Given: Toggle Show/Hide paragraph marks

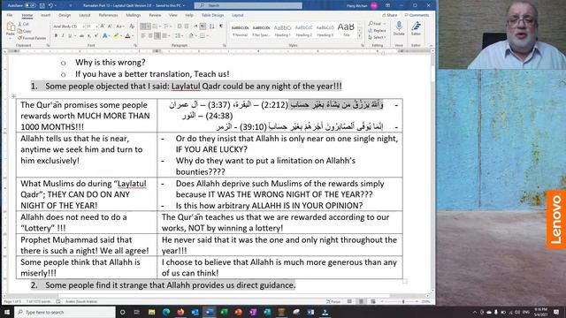Looking at the screenshot, I should click(221, 26).
